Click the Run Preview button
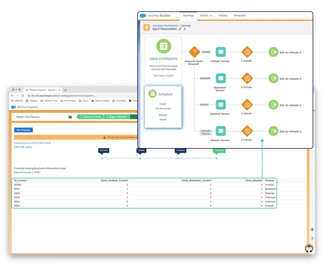The image size is (324, 266). (23, 130)
